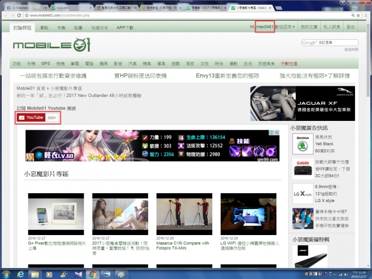Play the G+ Pixer video thumbnail

(x=56, y=214)
